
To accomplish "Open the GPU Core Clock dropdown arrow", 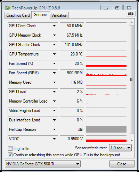I will [x=54, y=26].
